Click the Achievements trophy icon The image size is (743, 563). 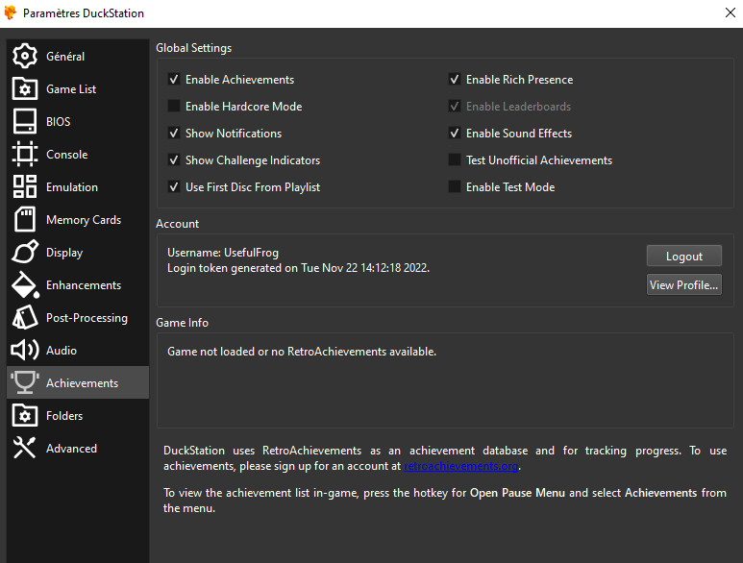coord(25,382)
